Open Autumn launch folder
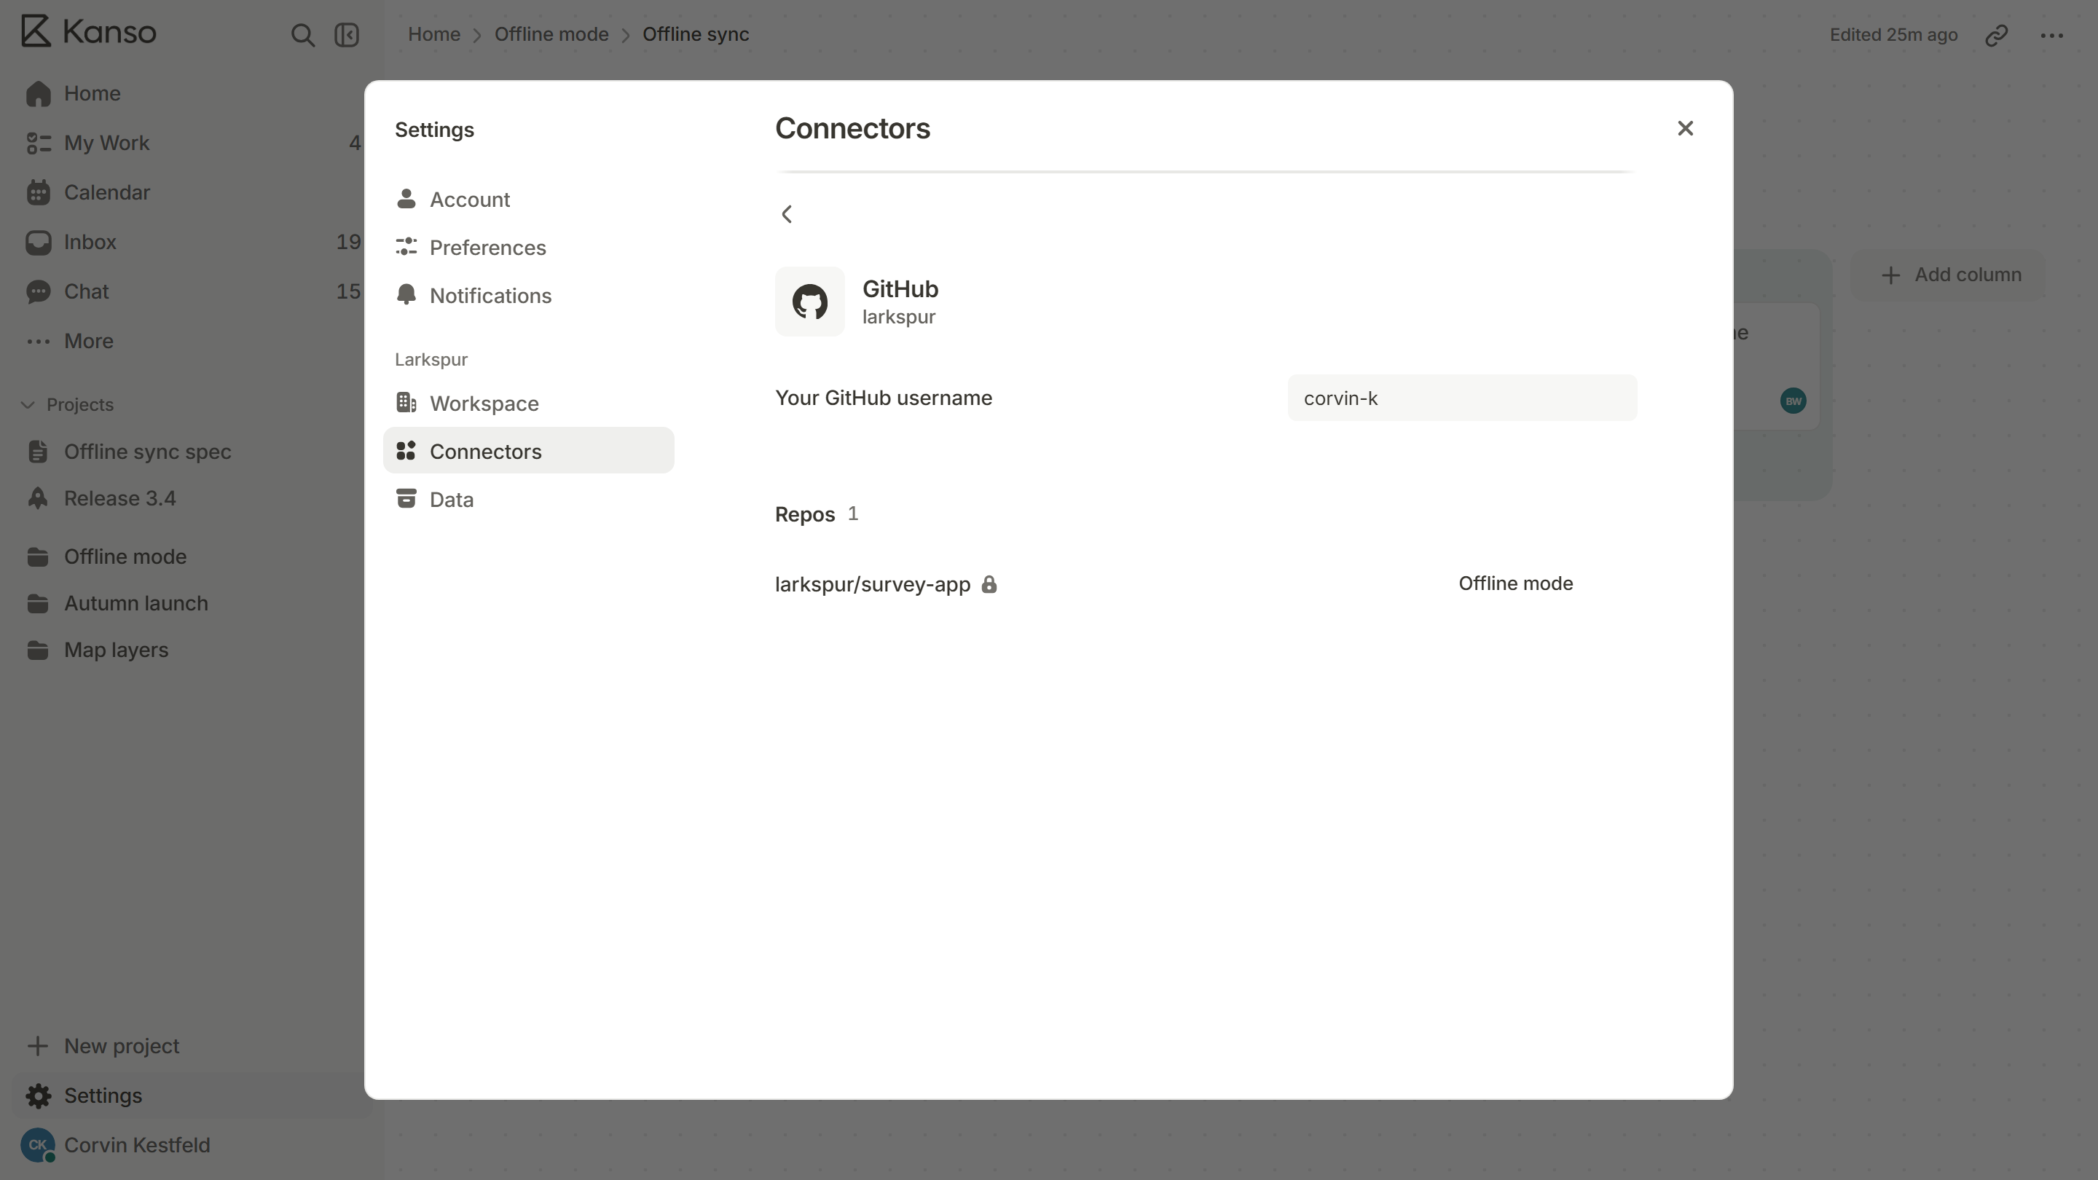 tap(192, 603)
